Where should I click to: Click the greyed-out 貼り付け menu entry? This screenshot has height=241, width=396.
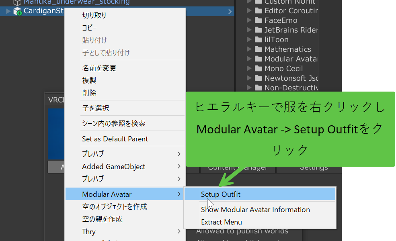point(125,40)
